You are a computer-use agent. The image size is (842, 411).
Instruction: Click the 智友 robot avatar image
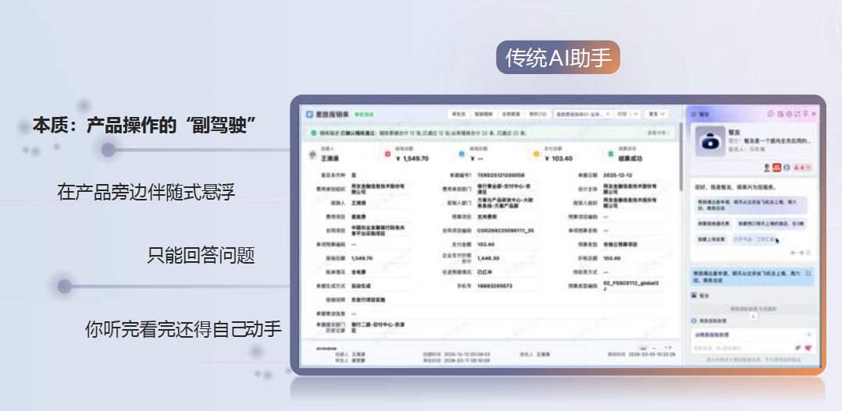pos(709,142)
